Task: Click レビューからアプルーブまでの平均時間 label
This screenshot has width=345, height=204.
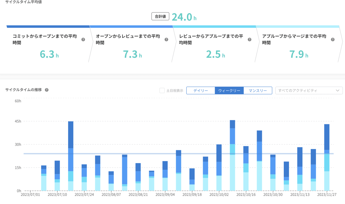Action: [211, 39]
